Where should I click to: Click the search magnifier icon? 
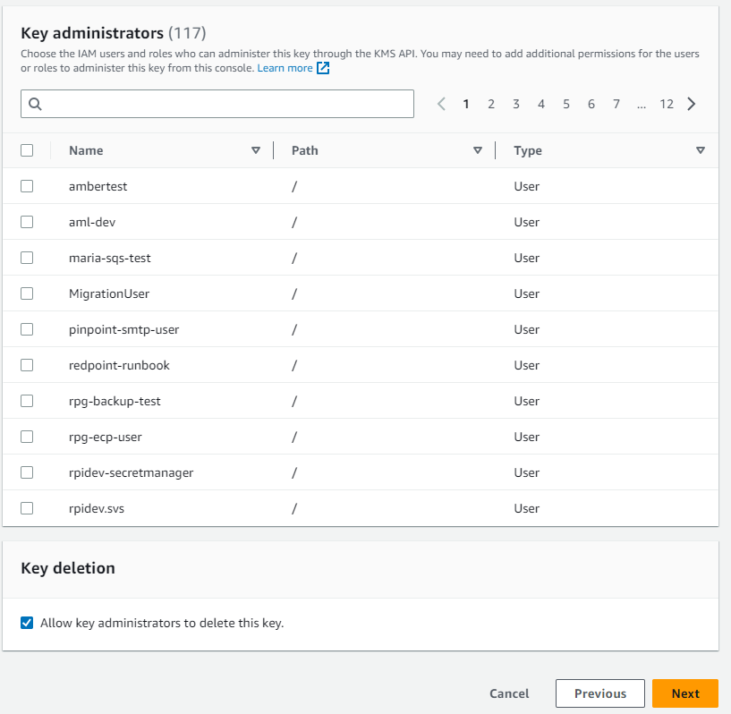point(36,104)
